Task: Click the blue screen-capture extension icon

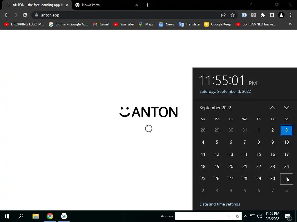Action: tap(244, 15)
